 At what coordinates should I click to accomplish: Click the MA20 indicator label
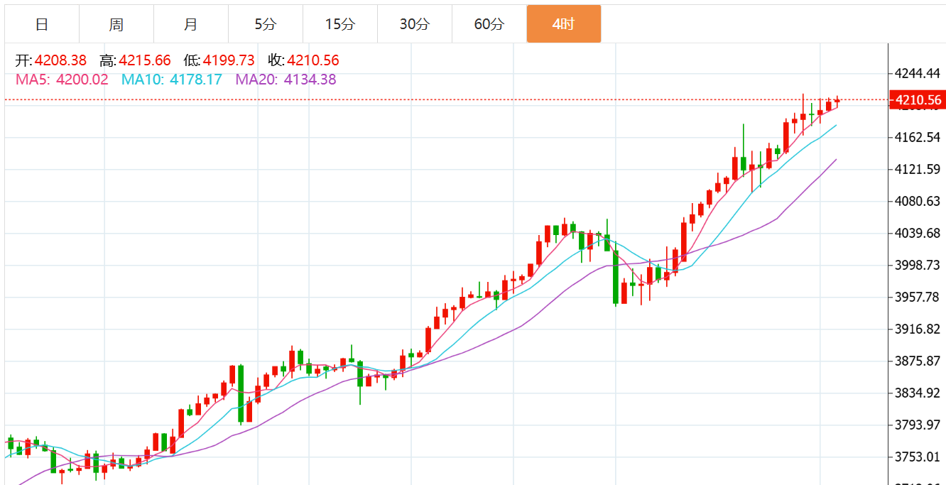click(x=286, y=80)
